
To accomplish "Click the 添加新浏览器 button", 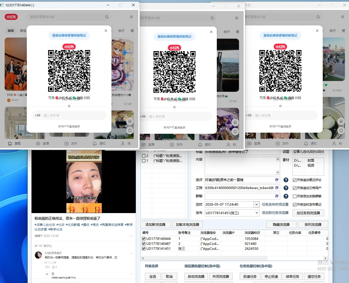I will pyautogui.click(x=155, y=224).
